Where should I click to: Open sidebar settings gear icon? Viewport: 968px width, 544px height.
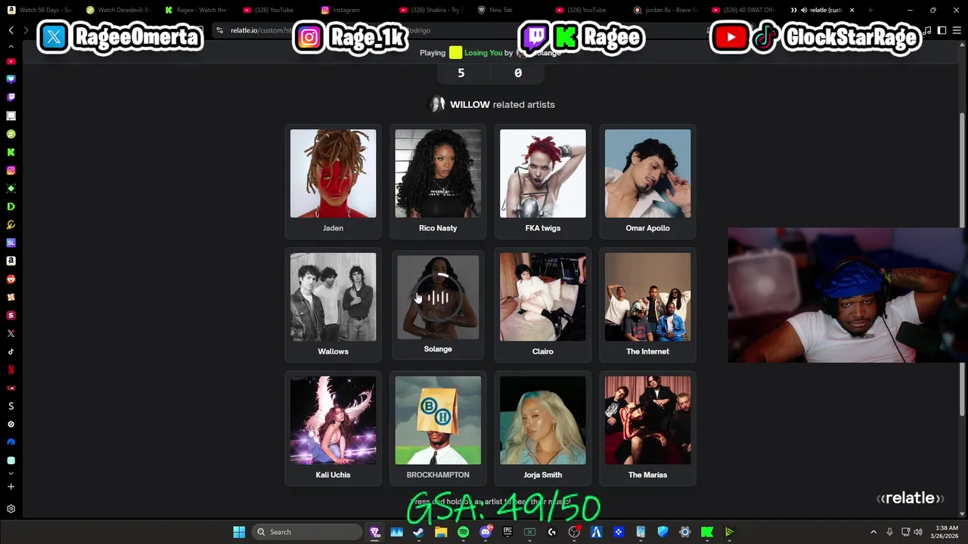(x=11, y=509)
